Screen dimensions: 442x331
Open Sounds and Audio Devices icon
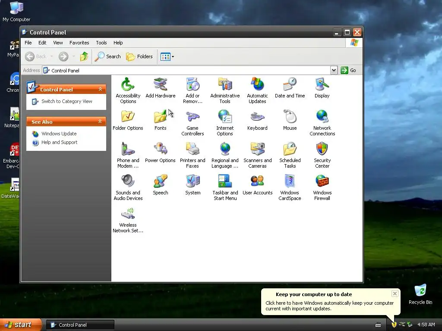tap(128, 187)
